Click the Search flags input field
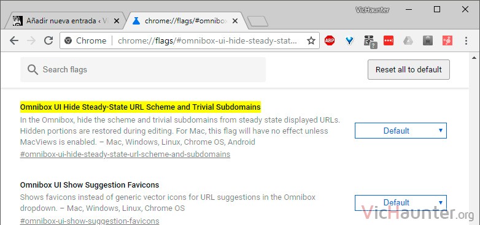 (x=143, y=69)
